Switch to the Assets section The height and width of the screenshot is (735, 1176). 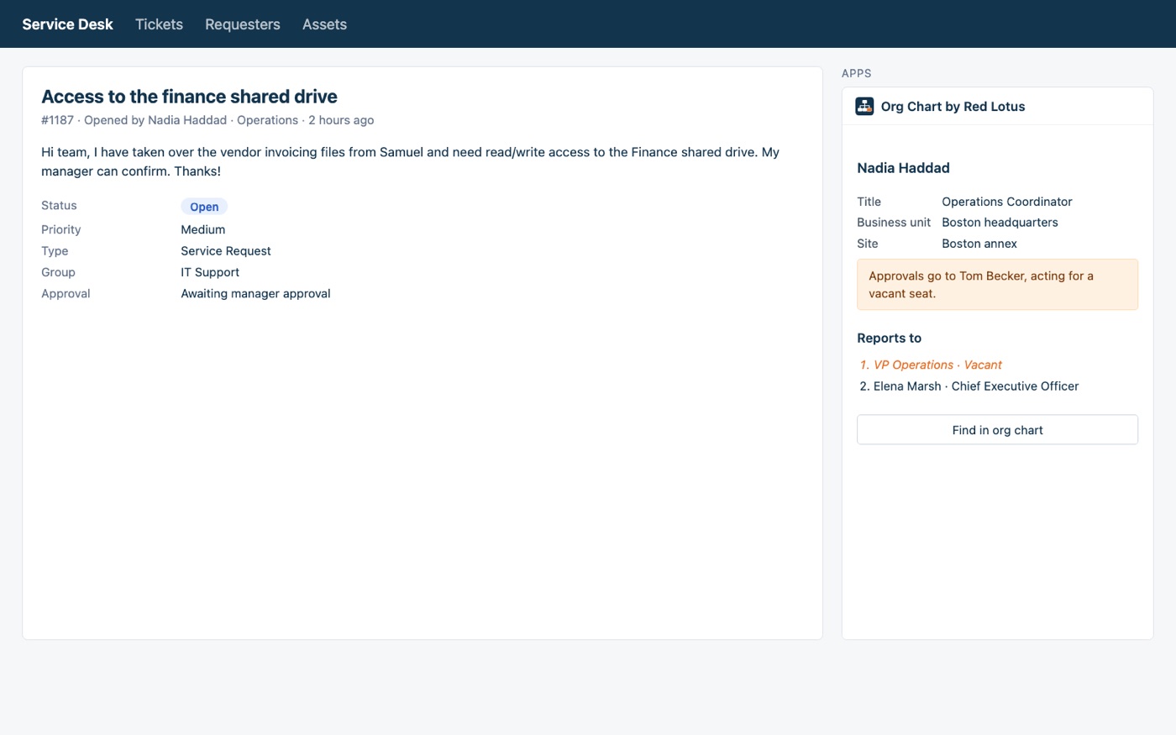point(324,24)
